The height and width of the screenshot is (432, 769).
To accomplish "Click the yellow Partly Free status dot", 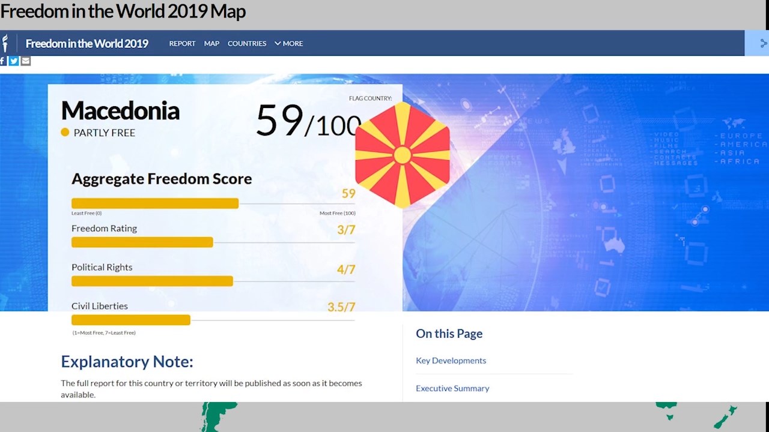I will [65, 132].
